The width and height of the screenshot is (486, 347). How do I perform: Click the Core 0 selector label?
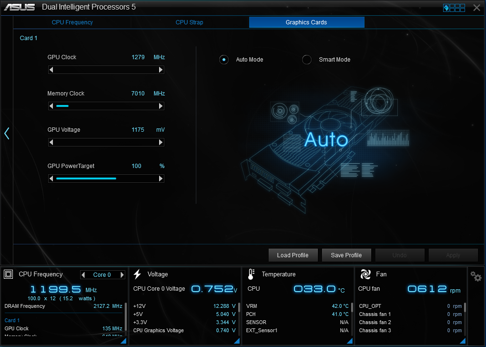[102, 274]
